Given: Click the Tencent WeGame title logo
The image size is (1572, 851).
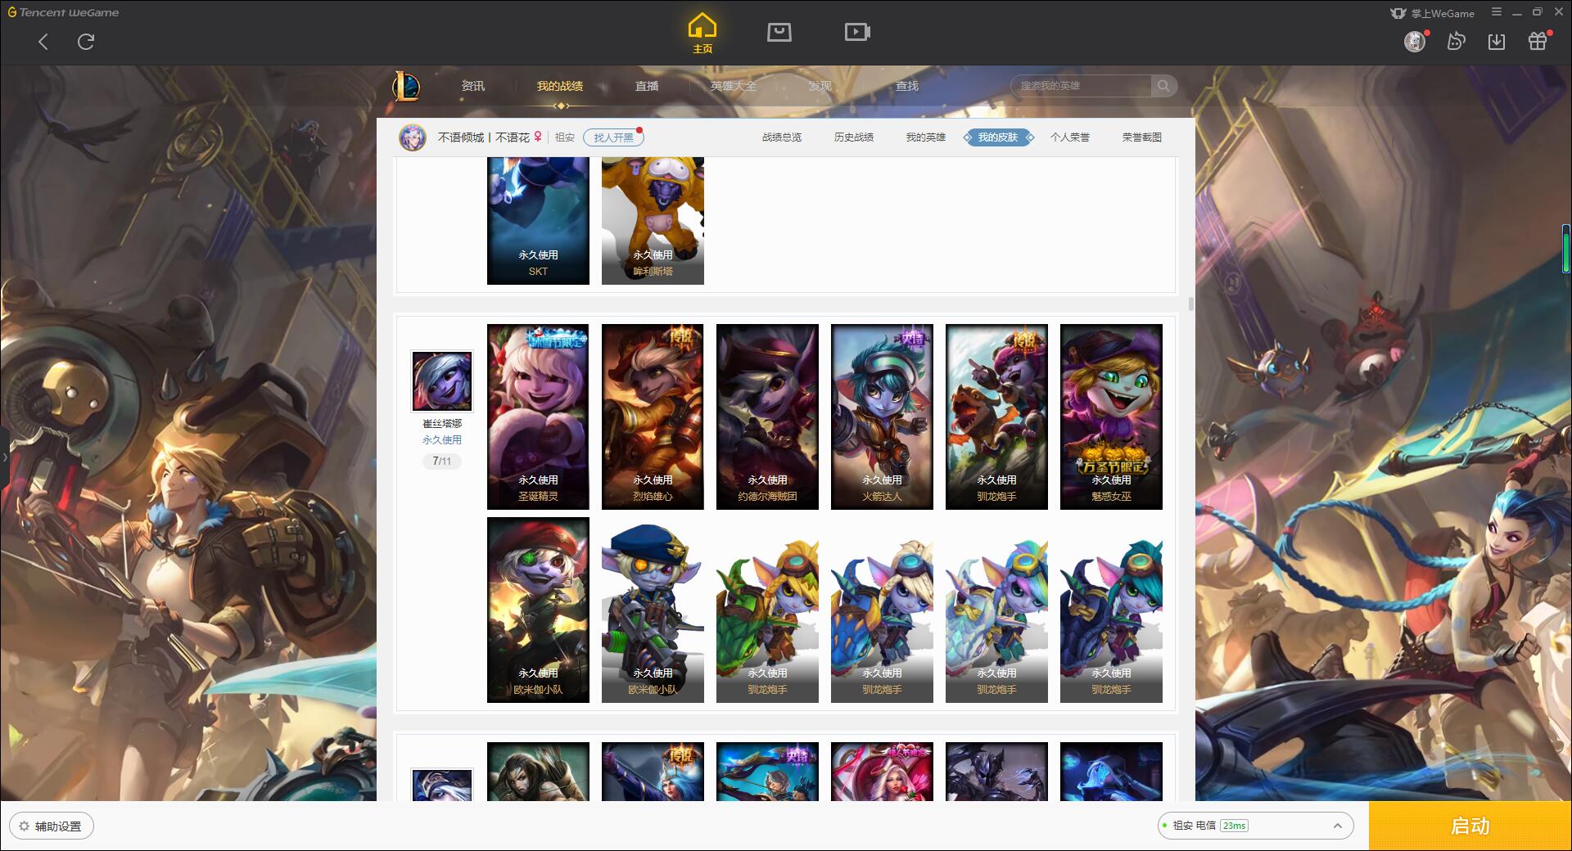Looking at the screenshot, I should 63,12.
